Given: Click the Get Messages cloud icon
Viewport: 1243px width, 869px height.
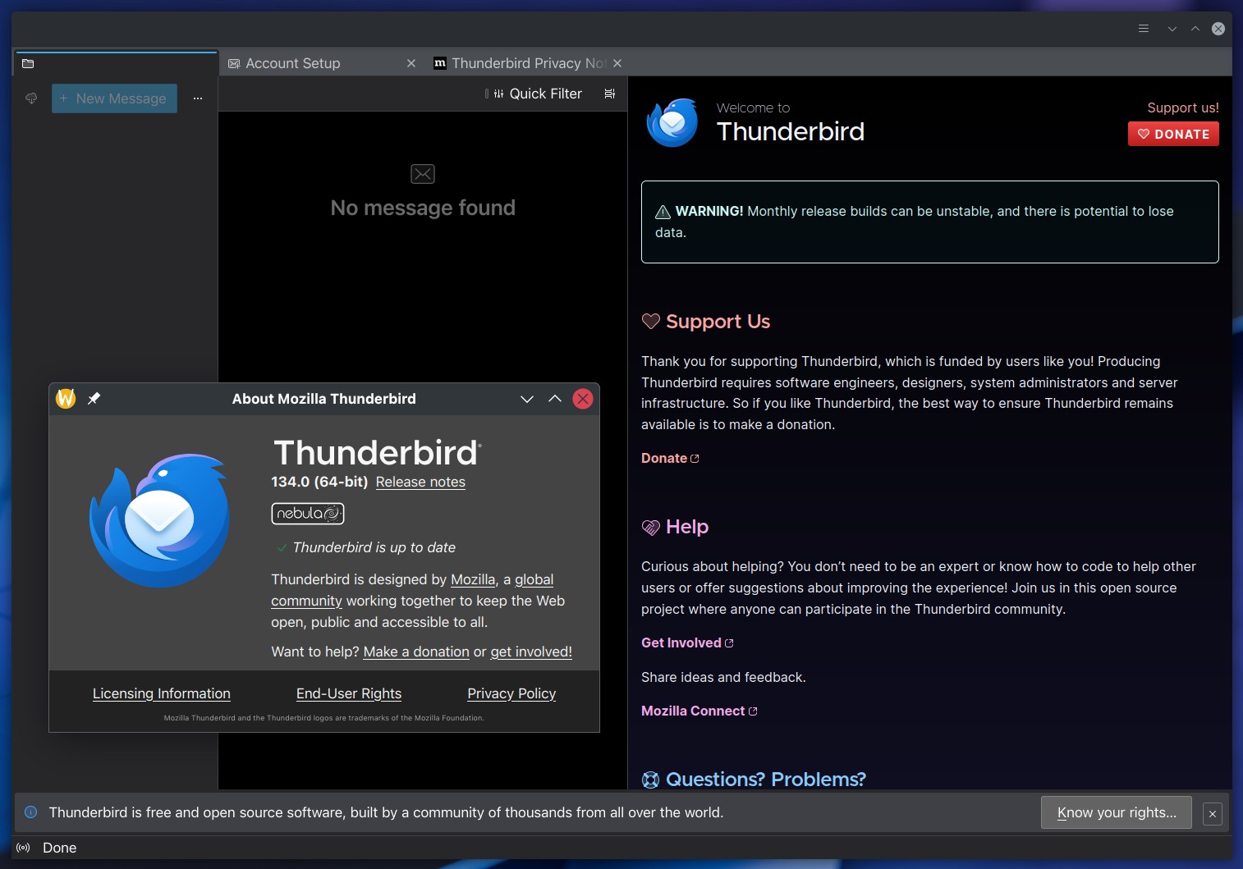Looking at the screenshot, I should tap(31, 98).
